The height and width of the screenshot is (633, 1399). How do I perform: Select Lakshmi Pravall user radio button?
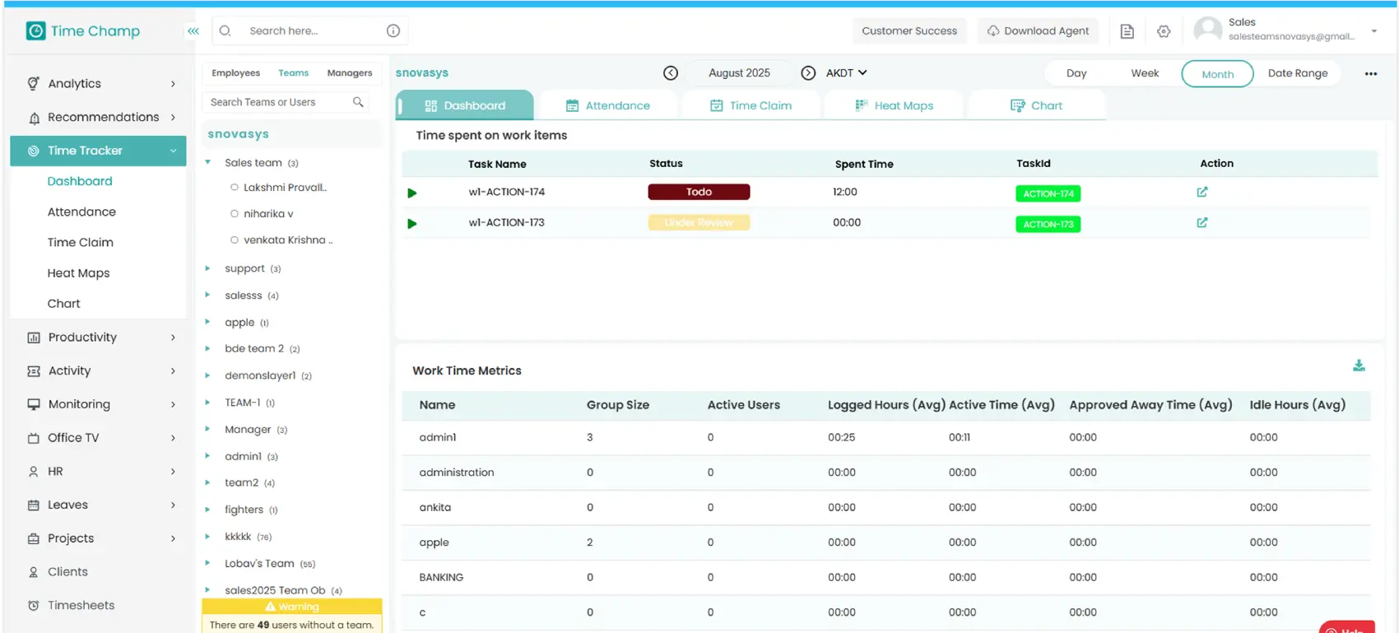[x=235, y=188]
